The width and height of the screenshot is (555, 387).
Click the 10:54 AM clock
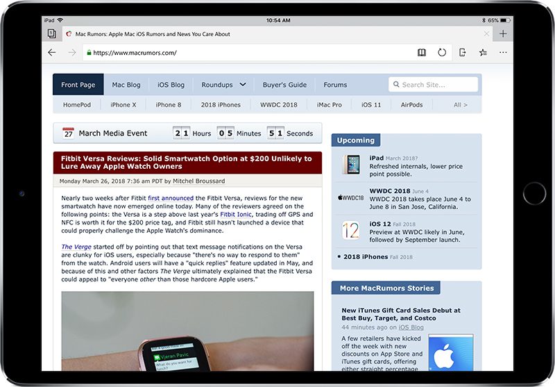[x=278, y=21]
